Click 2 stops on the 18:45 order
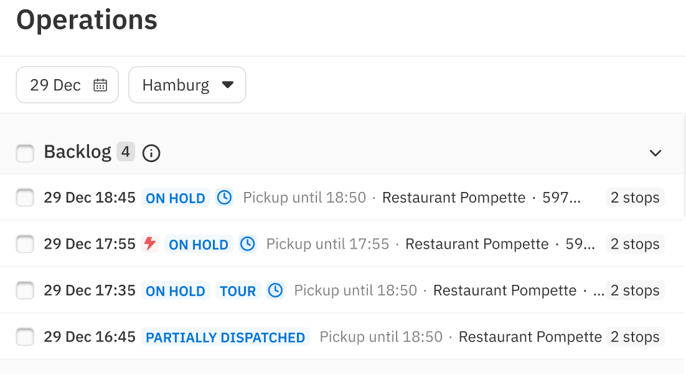This screenshot has width=686, height=374. pyautogui.click(x=635, y=198)
